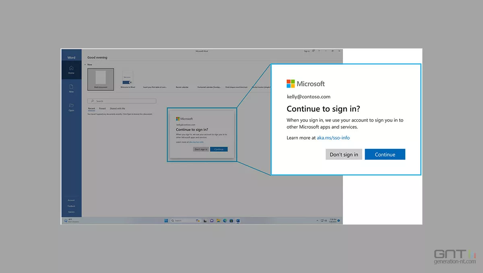Screen dimensions: 483x273
Task: Go to Home in Word's sidebar
Action: 71,70
